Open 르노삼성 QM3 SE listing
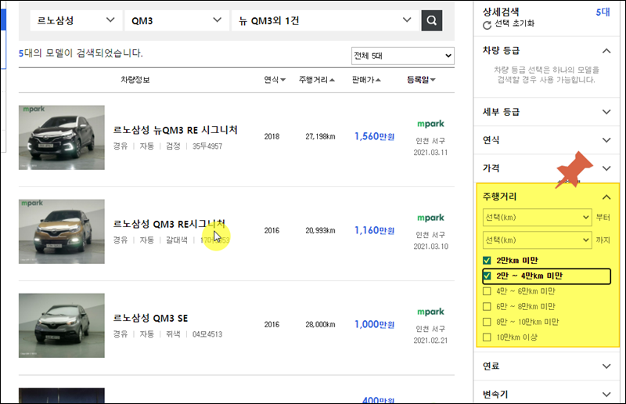The height and width of the screenshot is (404, 626). 150,318
